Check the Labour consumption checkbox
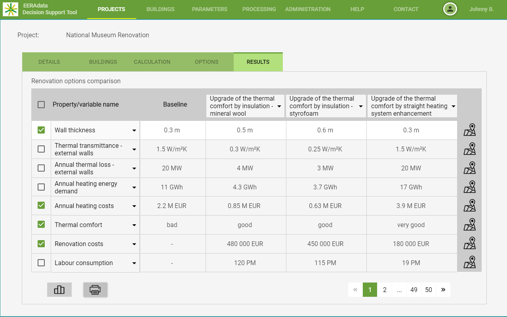This screenshot has width=507, height=317. click(41, 263)
